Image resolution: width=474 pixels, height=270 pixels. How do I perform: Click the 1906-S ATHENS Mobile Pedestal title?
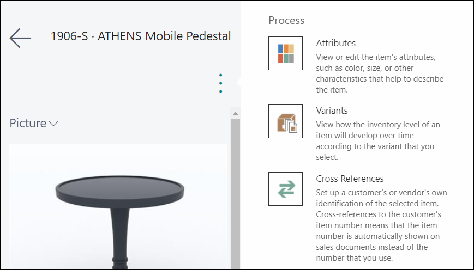pyautogui.click(x=141, y=36)
